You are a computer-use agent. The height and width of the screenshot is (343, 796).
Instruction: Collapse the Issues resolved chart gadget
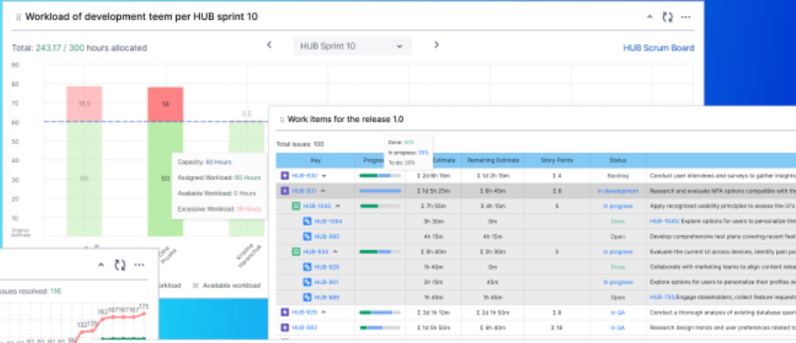click(x=101, y=265)
